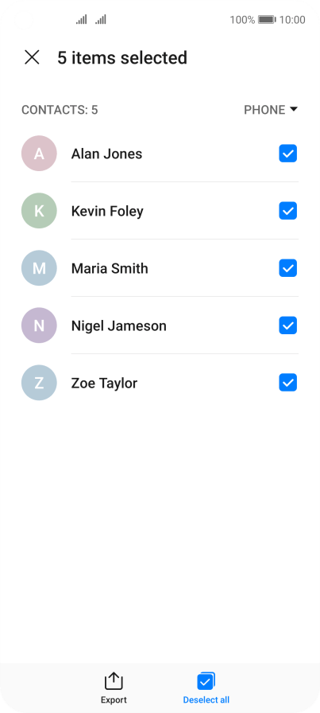Tap the Export icon
320x713 pixels.
tap(114, 681)
